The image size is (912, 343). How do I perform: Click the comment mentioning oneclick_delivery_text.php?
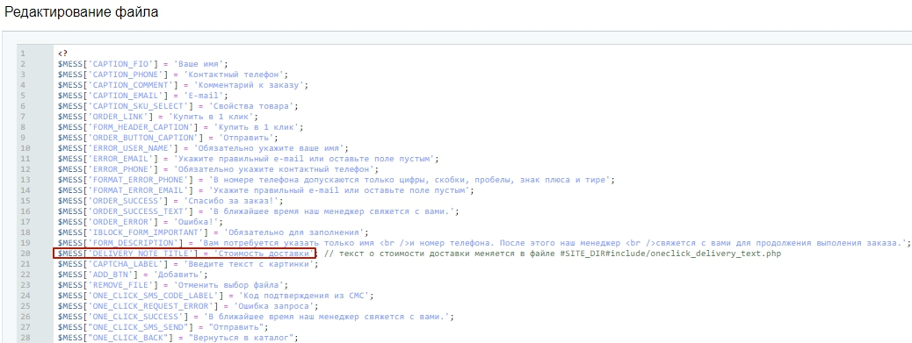552,254
